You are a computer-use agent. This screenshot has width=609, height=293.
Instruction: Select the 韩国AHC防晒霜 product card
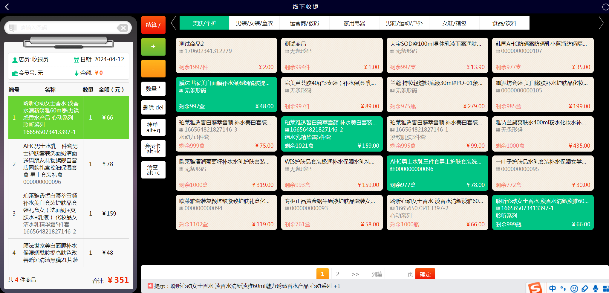point(543,55)
